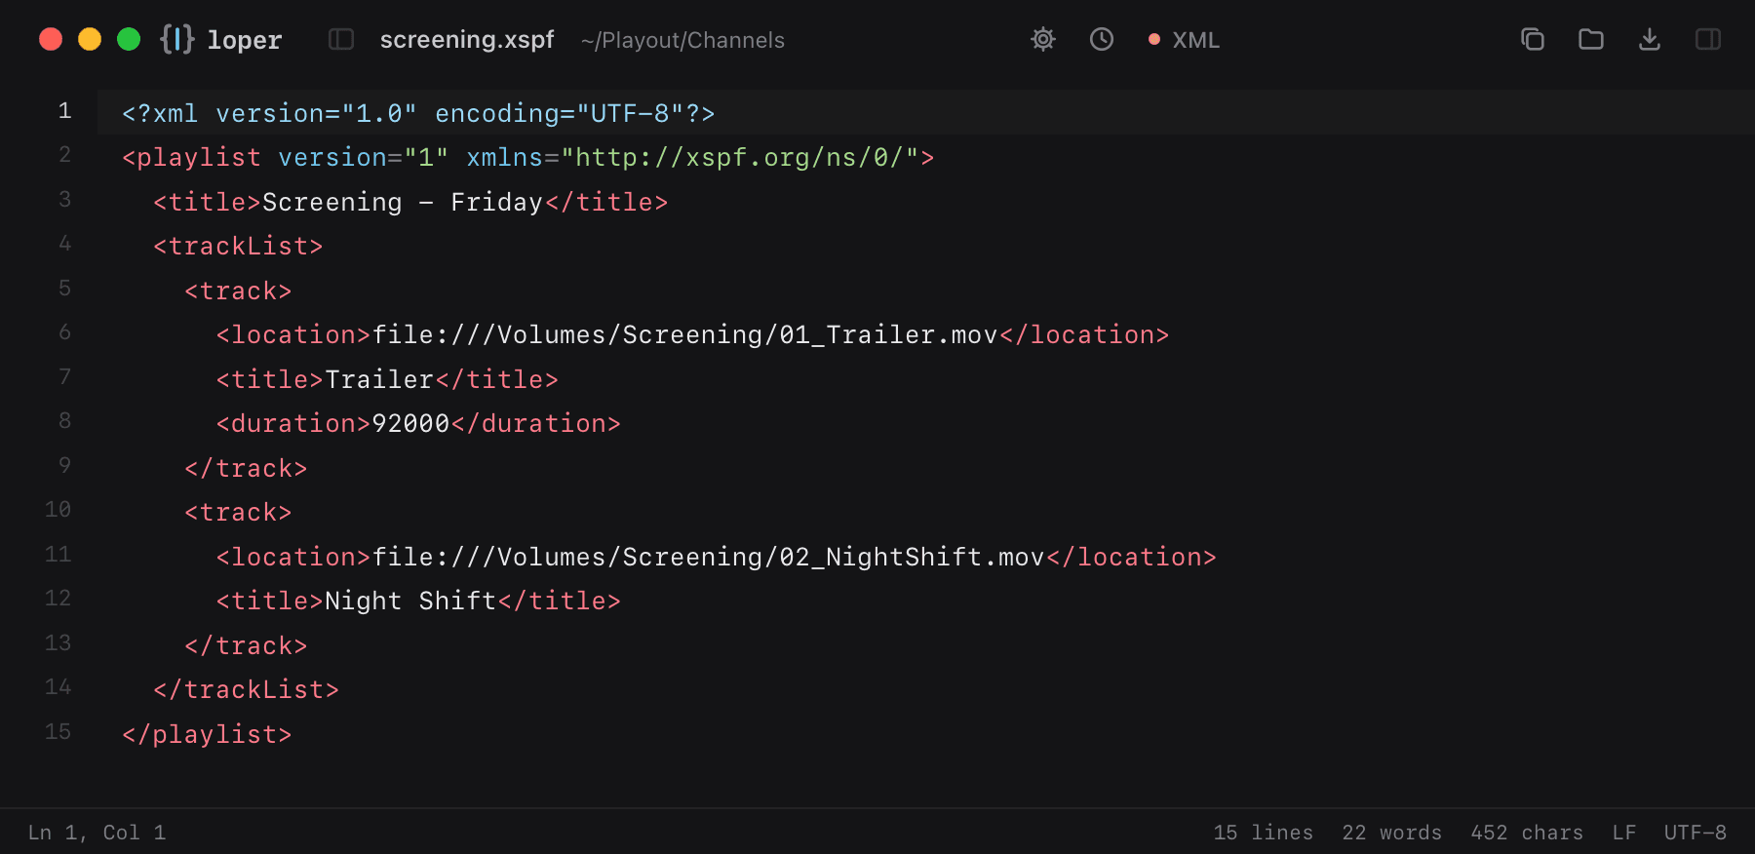Click line number 1 in the gutter
Viewport: 1755px width, 854px height.
pyautogui.click(x=64, y=111)
